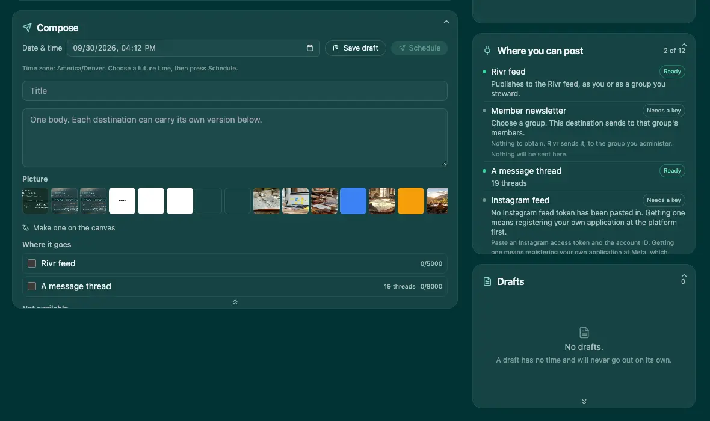Screen dimensions: 710x421
Task: Select the thumbnail showing a map by a window
Action: click(x=381, y=201)
